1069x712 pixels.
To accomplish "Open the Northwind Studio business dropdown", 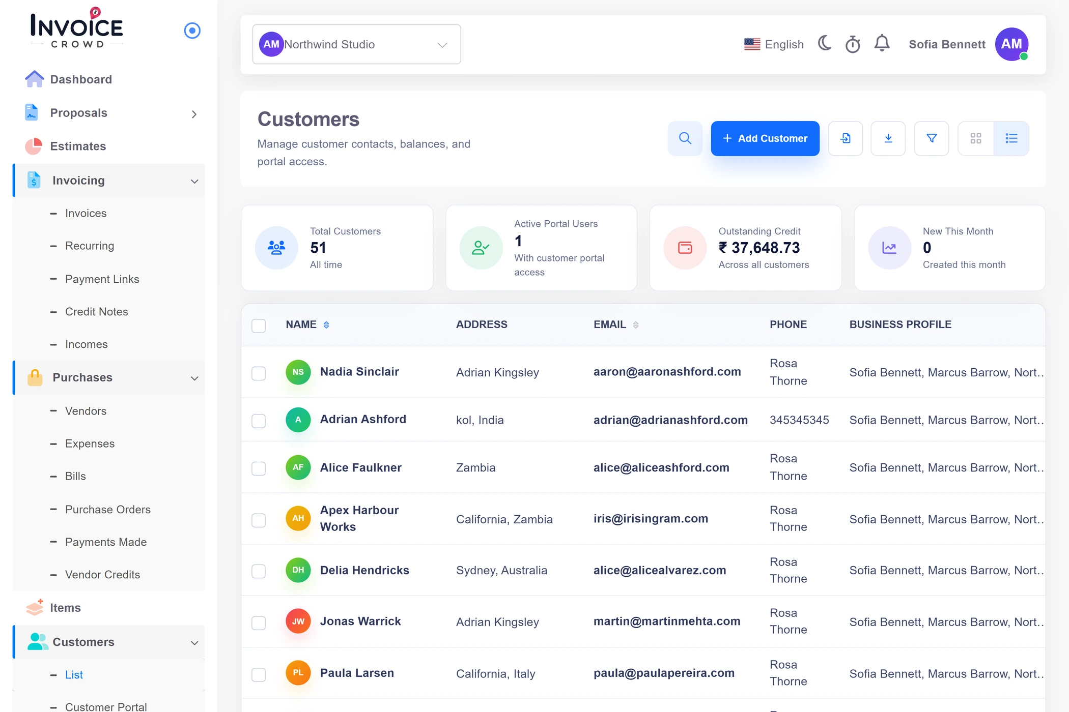I will (x=357, y=44).
